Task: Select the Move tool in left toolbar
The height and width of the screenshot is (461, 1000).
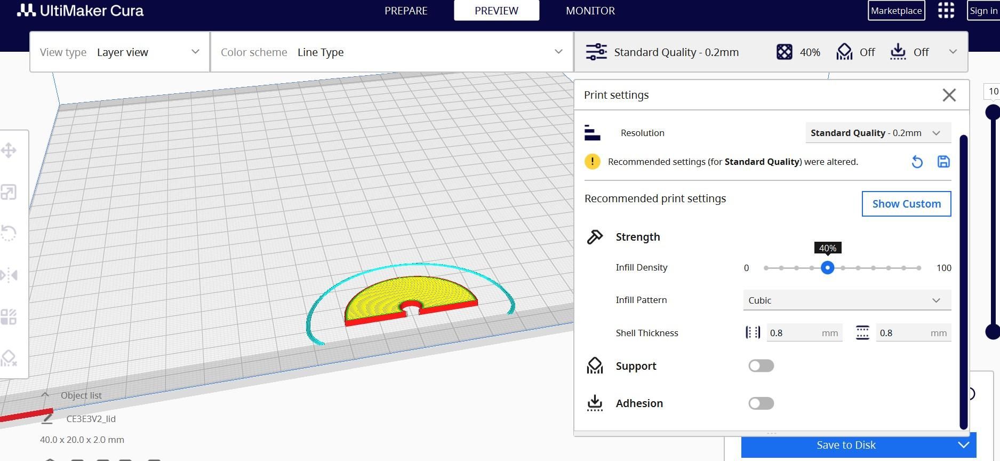Action: click(9, 150)
